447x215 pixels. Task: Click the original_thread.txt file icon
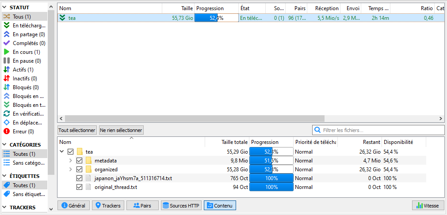coord(88,187)
